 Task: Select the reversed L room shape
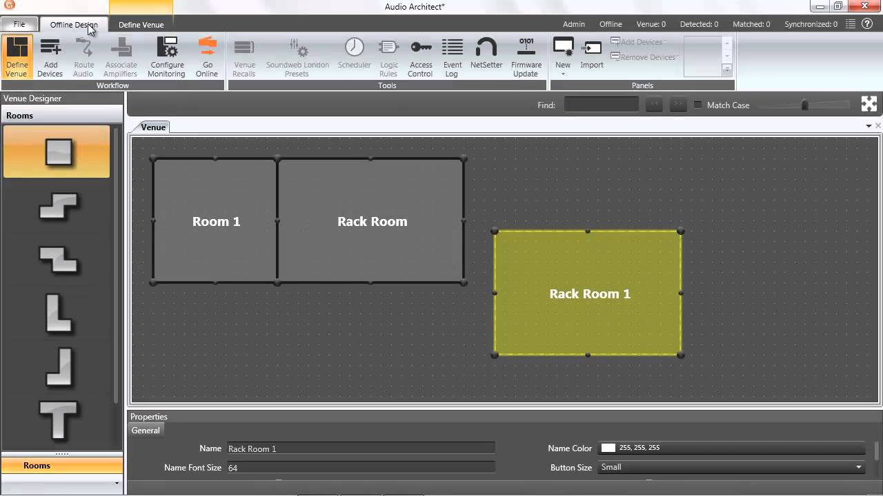(x=59, y=367)
